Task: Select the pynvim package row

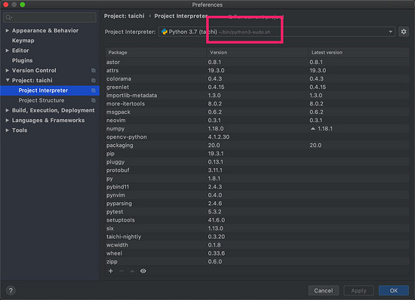Action: point(257,195)
